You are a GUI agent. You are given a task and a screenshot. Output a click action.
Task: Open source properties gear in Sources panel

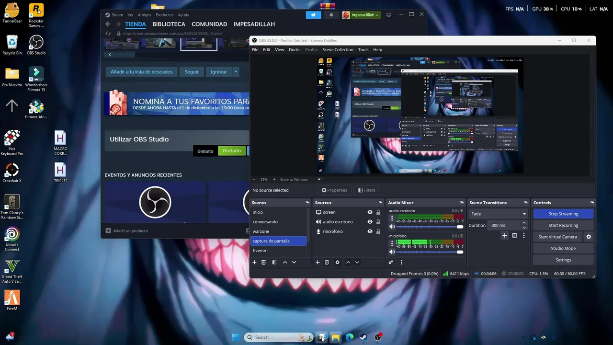click(337, 262)
